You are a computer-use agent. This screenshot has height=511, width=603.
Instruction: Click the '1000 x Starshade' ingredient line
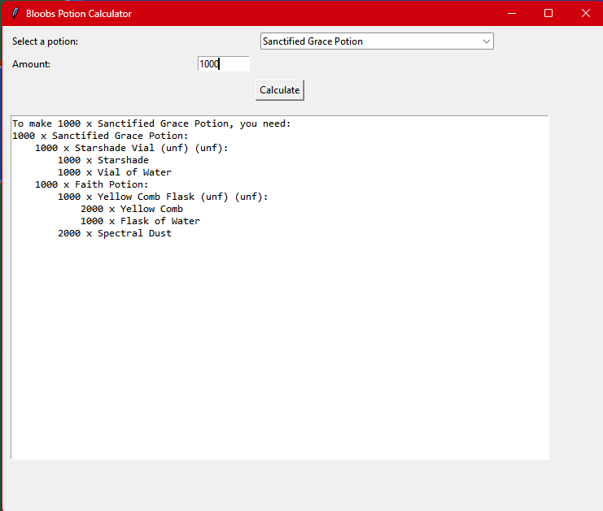point(103,160)
